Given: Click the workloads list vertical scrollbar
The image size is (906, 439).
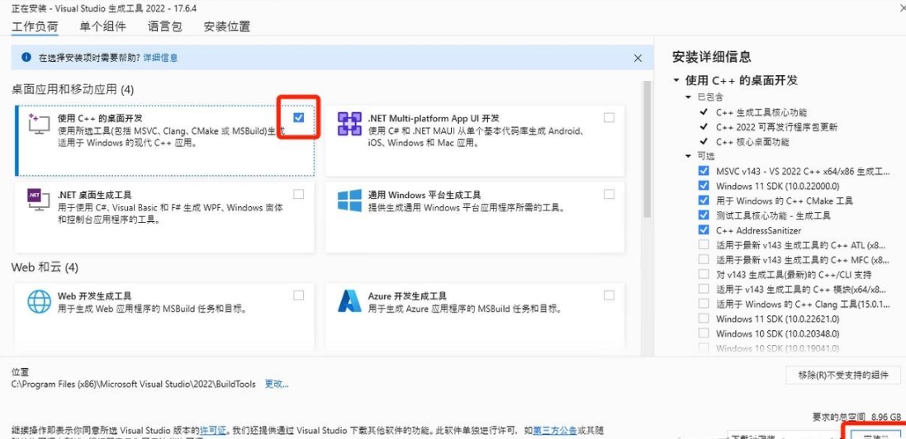Looking at the screenshot, I should click(x=647, y=149).
